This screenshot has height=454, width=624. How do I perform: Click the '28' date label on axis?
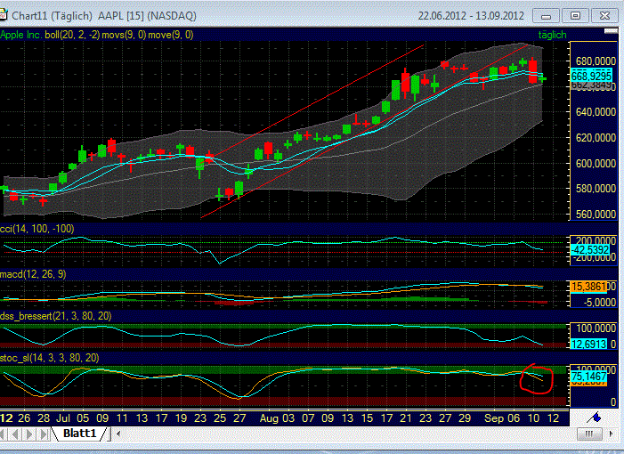pos(44,418)
